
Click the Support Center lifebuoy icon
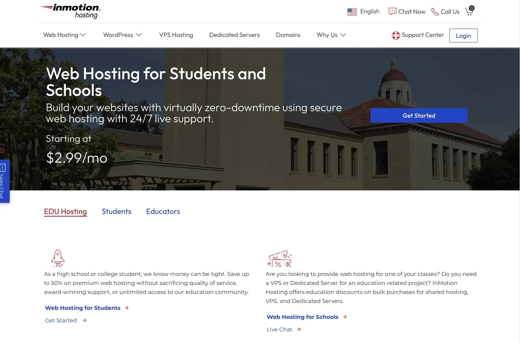pos(396,35)
